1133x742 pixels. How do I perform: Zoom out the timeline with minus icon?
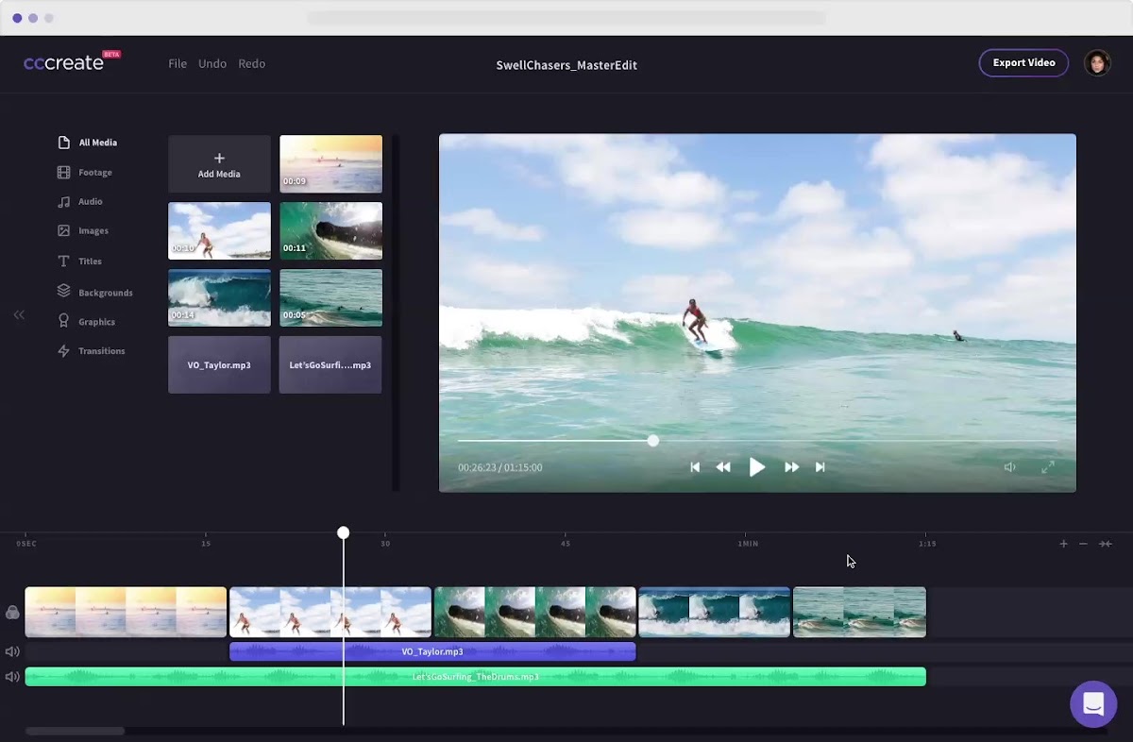1083,544
